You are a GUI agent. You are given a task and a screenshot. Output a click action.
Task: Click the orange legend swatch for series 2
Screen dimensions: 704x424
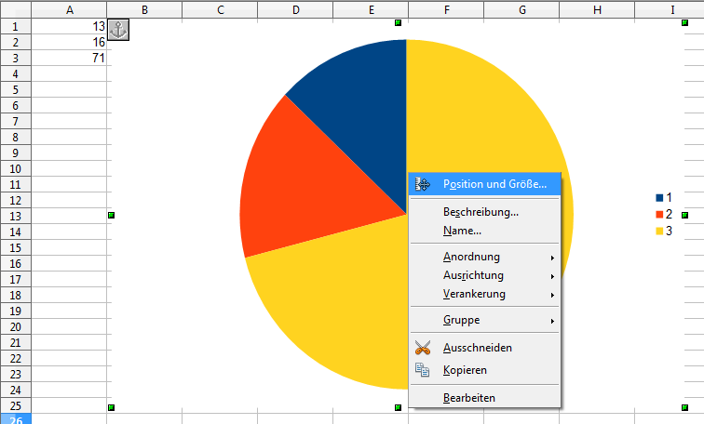pyautogui.click(x=660, y=215)
